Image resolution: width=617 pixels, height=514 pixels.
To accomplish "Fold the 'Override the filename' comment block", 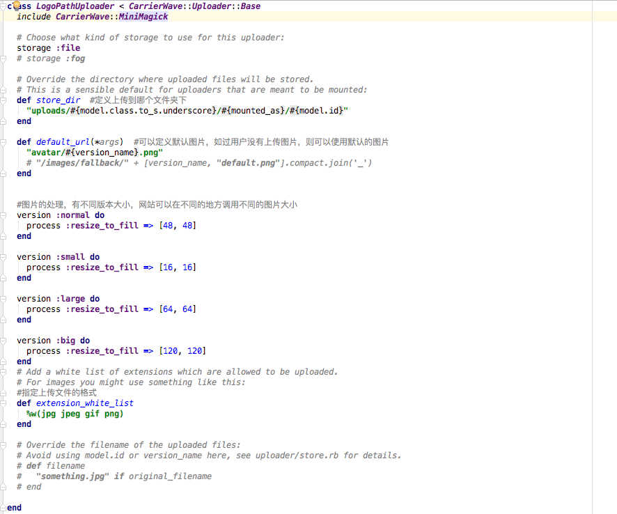I will click(3, 445).
